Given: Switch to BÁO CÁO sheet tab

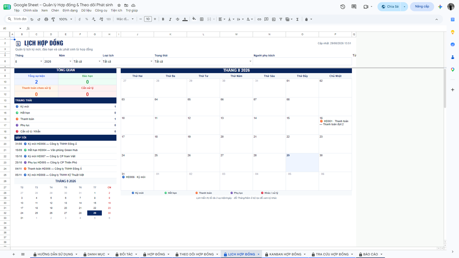Looking at the screenshot, I should tap(370, 254).
